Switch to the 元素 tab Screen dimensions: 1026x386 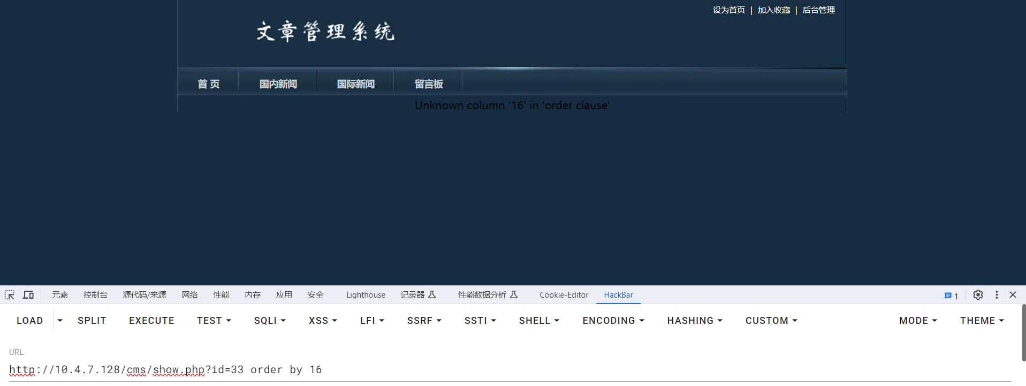click(x=60, y=295)
